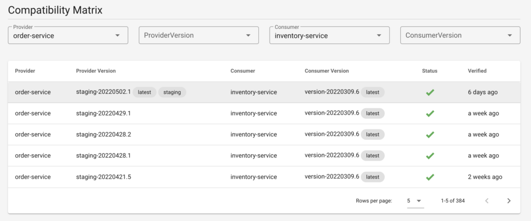Expand the Consumer inventory-service dropdown
The image size is (531, 221).
tap(329, 35)
